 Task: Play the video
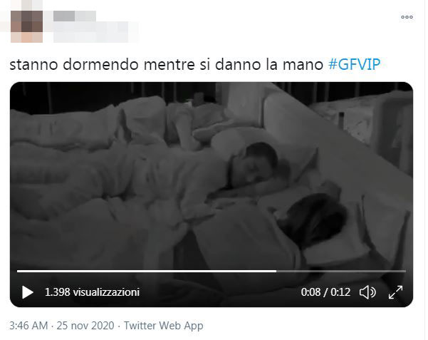[28, 292]
